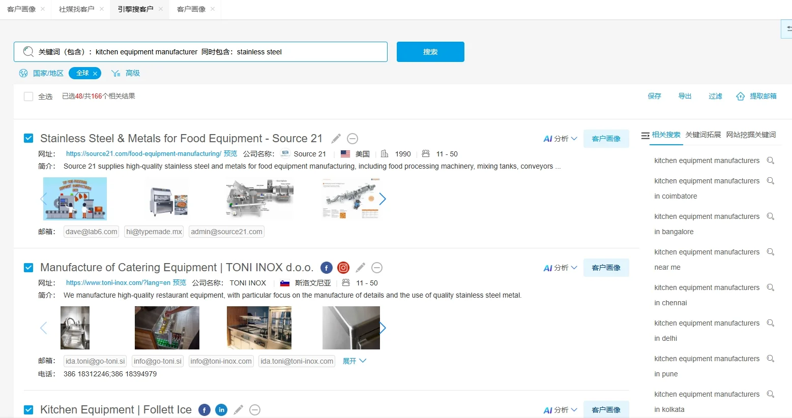Select the 网站挖掘关键词 side tab
792x418 pixels.
(751, 135)
